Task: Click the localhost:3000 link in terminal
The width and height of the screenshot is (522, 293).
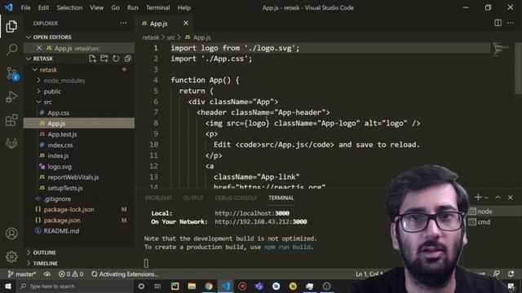Action: pos(252,213)
